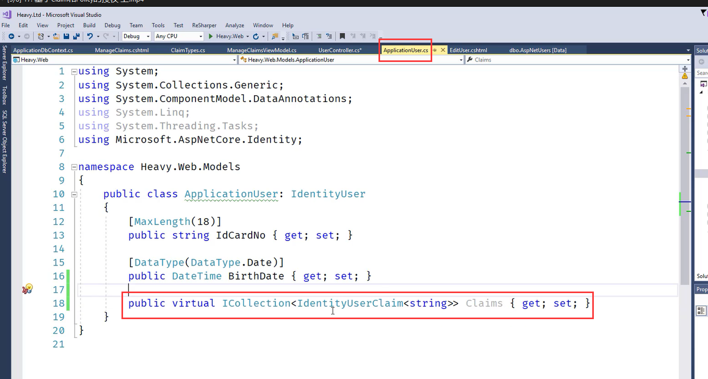Click the browser refresh icon in toolbar
Viewport: 708px width, 379px height.
[x=255, y=36]
